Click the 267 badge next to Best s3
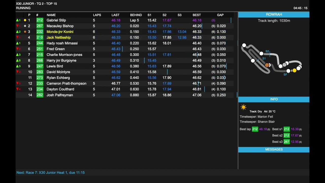325x183 pixels. (287, 142)
